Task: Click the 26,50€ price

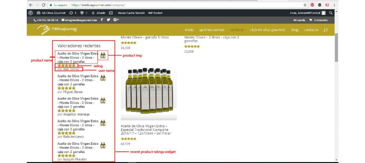Action: point(125,48)
